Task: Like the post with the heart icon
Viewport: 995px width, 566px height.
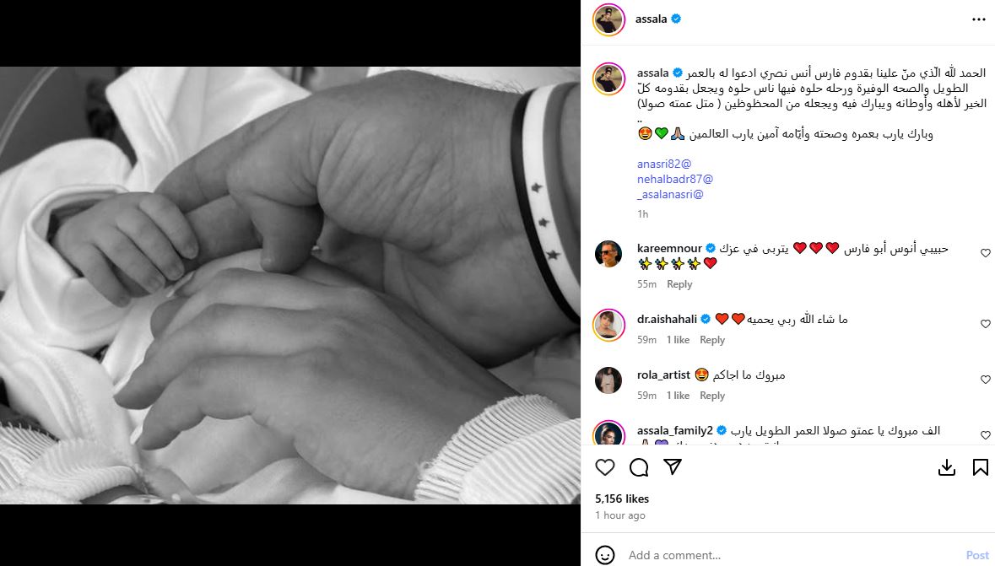Action: click(x=605, y=467)
